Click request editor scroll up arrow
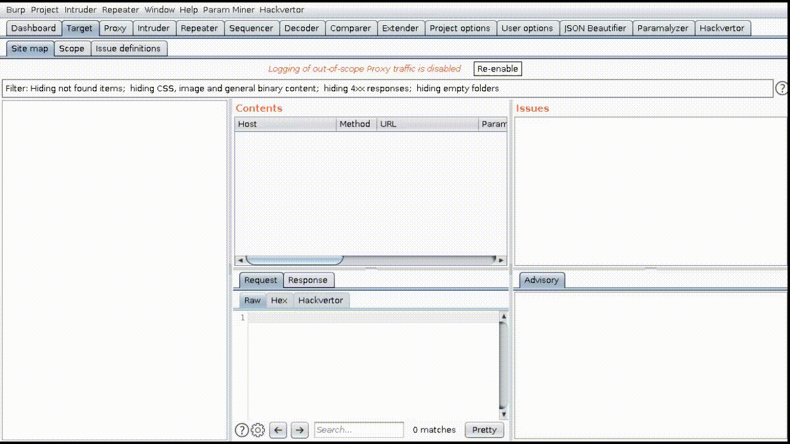 pyautogui.click(x=504, y=317)
